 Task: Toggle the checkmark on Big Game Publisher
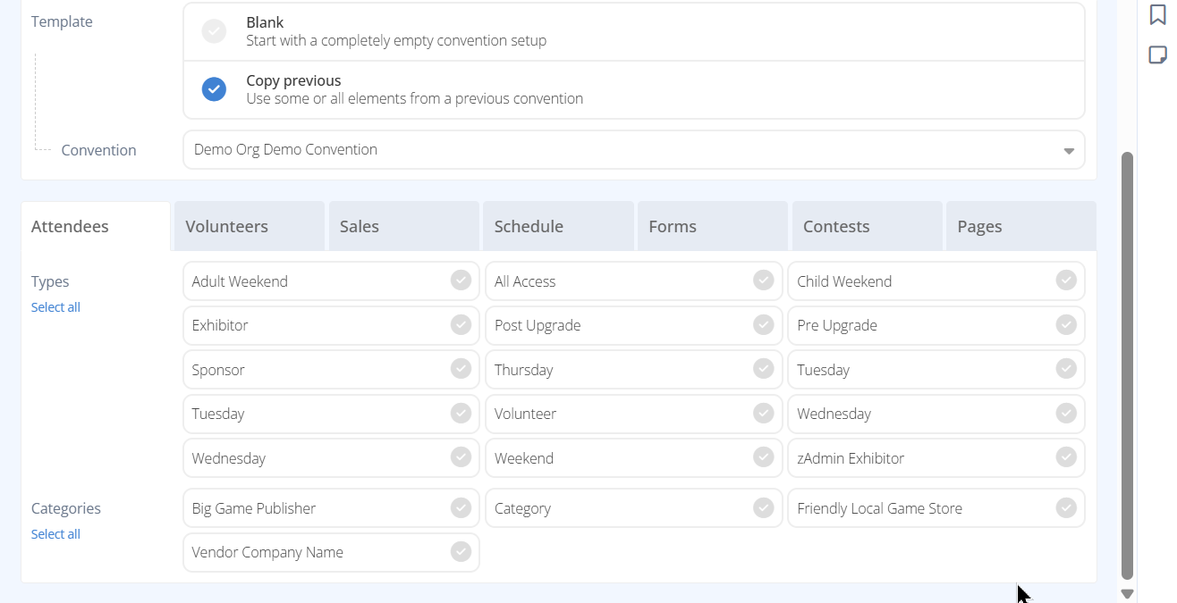pos(461,507)
